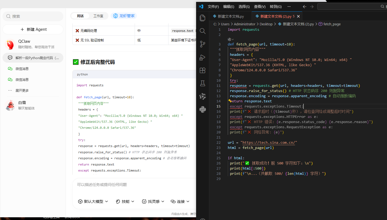The image size is (387, 220).
Task: Open the 编辑(E) menu
Action: (x=229, y=7)
